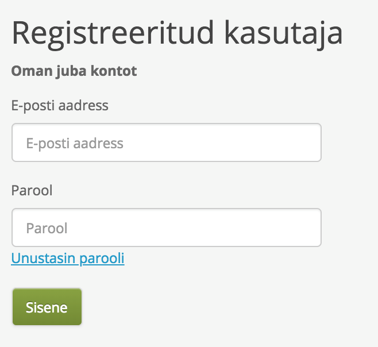The width and height of the screenshot is (378, 347).
Task: Click the green Sisene button
Action: tap(47, 307)
